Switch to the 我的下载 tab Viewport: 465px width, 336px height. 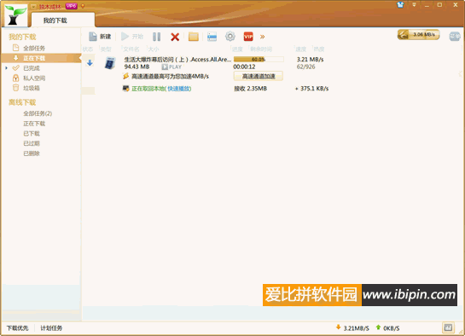62,20
